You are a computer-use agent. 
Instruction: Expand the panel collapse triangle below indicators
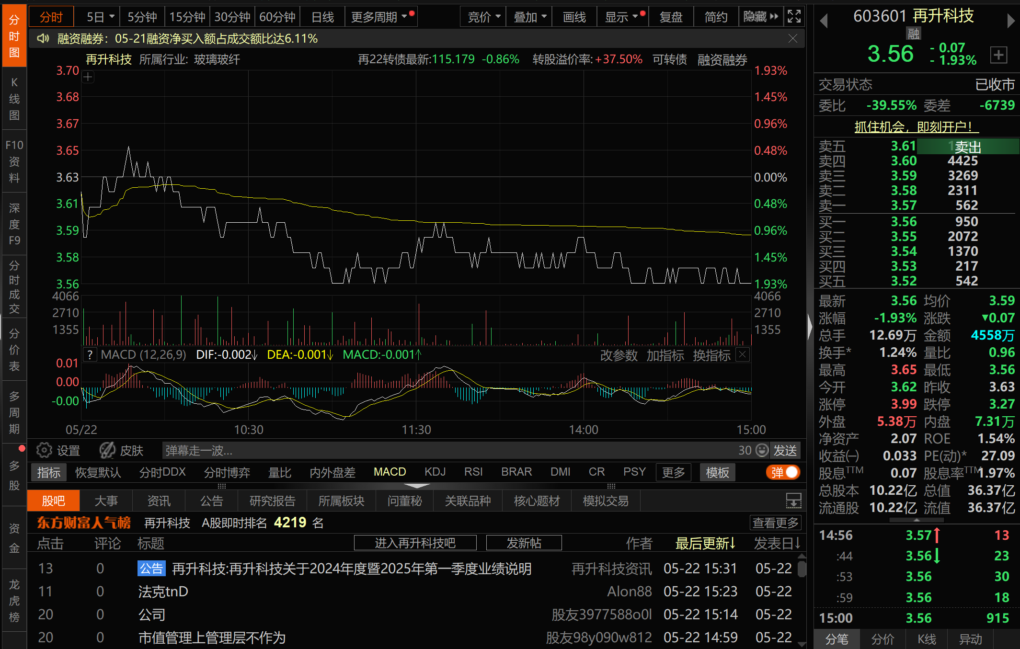tap(416, 486)
